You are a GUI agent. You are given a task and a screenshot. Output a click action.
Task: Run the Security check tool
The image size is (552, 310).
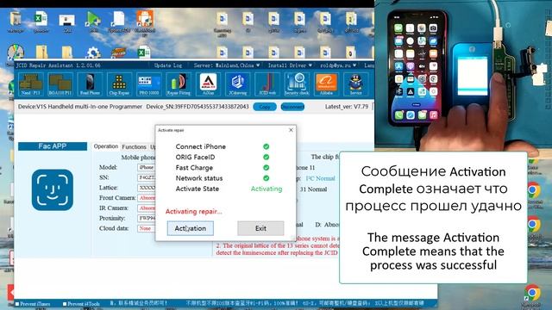coord(297,84)
